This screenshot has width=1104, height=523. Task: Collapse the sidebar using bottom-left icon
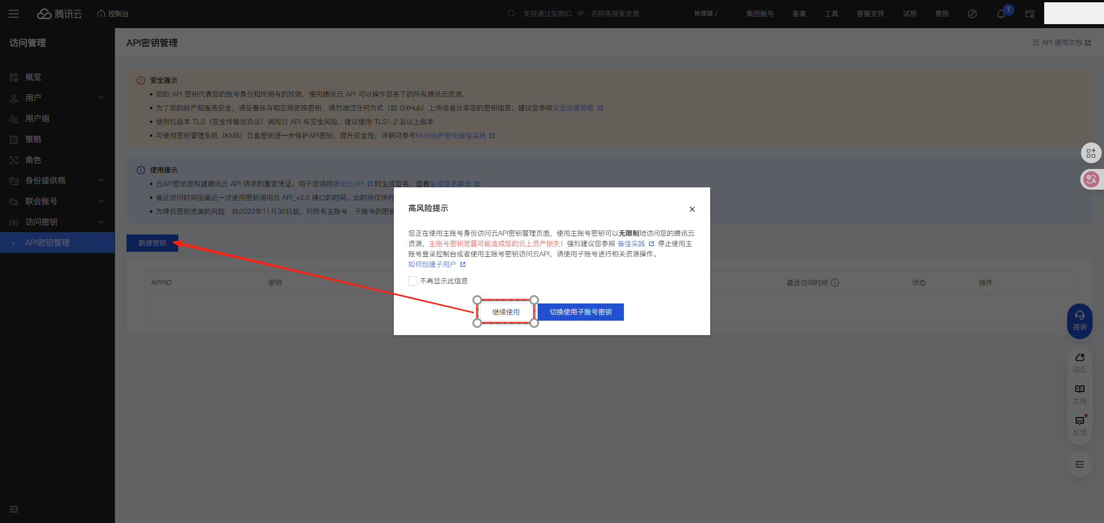click(x=14, y=509)
